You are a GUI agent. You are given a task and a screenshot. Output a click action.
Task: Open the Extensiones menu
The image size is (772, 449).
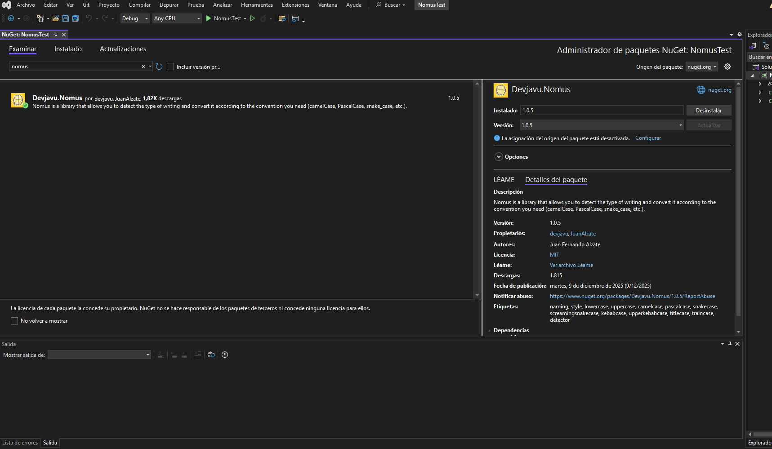click(x=295, y=5)
